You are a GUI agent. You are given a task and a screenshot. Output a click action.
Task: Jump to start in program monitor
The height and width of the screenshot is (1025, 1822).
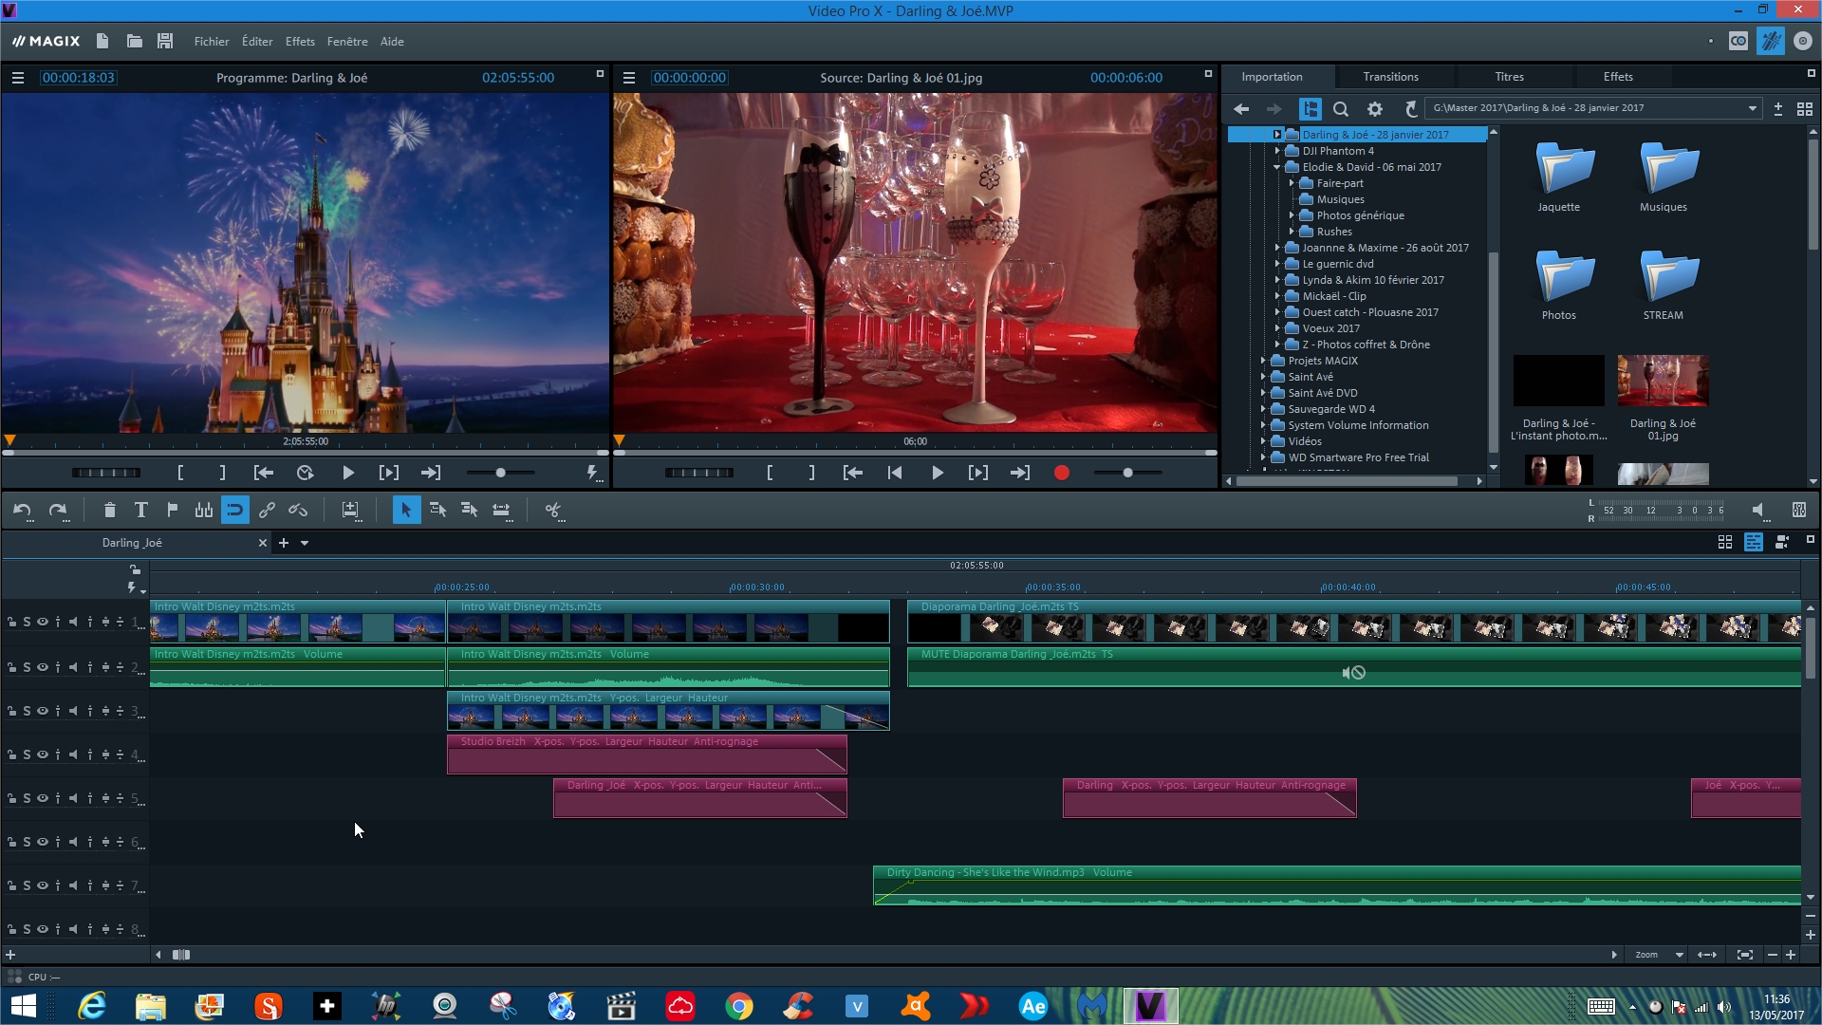click(263, 473)
